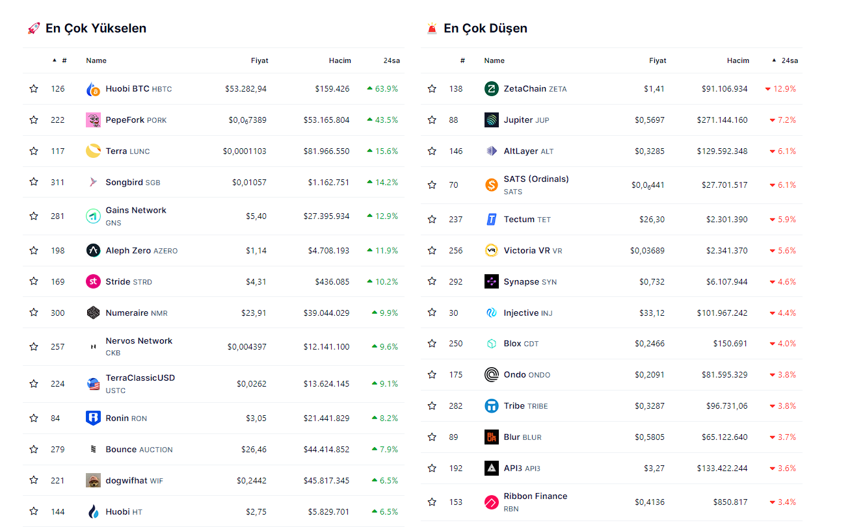Add dogwifhat to favorites with star
Viewport: 850px width, 527px height.
pos(34,480)
